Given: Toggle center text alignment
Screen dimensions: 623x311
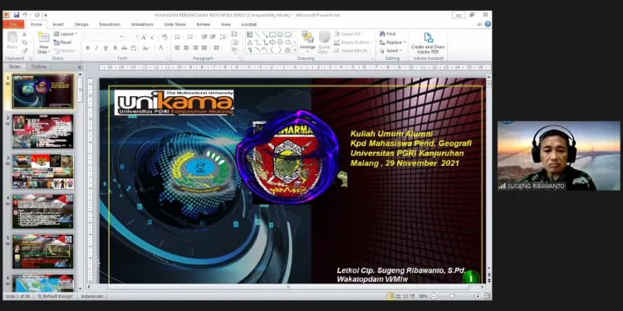Looking at the screenshot, I should pos(186,47).
